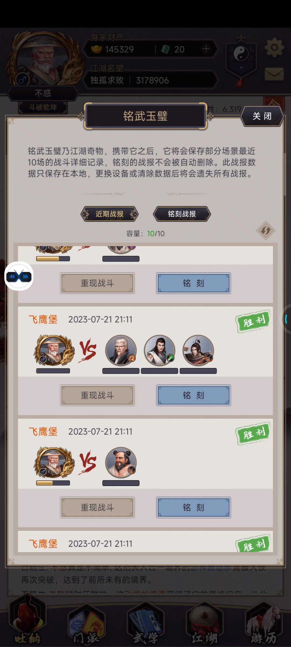
Task: Open the mail envelope icon
Action: click(x=274, y=74)
